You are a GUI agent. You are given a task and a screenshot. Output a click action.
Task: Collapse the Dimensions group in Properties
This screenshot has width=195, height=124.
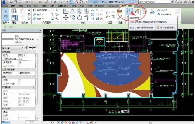34,87
